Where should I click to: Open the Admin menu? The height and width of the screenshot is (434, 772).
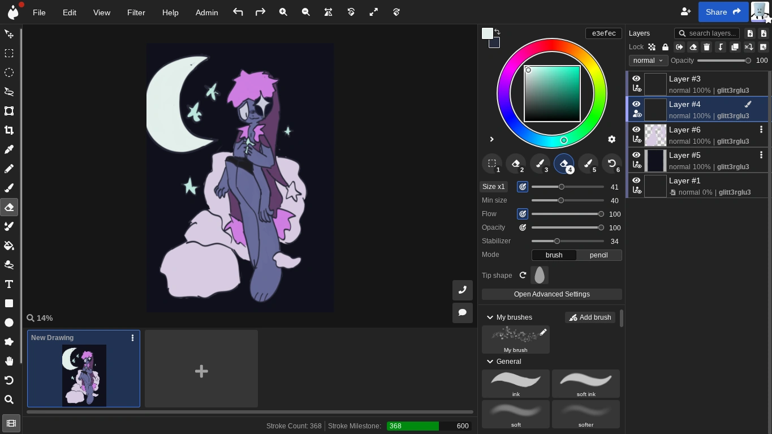click(x=206, y=12)
